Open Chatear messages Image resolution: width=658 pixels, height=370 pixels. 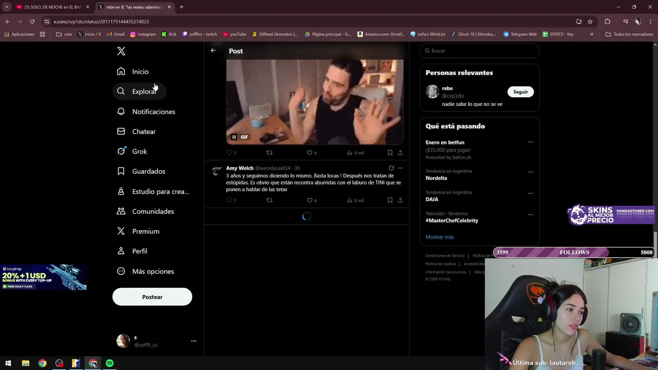(137, 132)
